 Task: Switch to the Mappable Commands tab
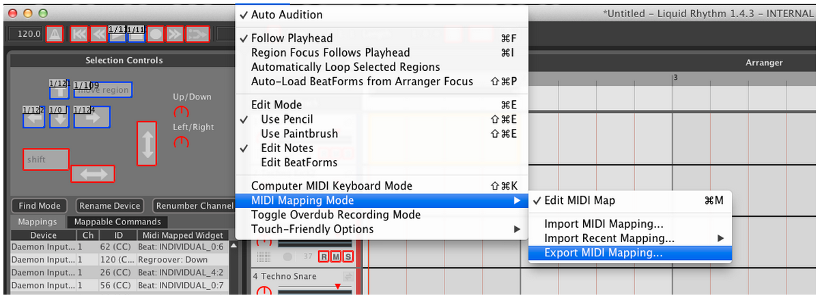coord(117,222)
